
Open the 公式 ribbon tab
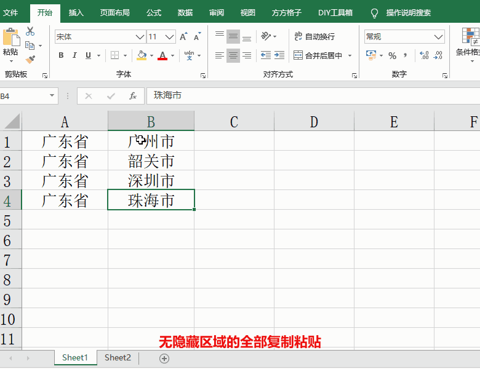coord(154,12)
